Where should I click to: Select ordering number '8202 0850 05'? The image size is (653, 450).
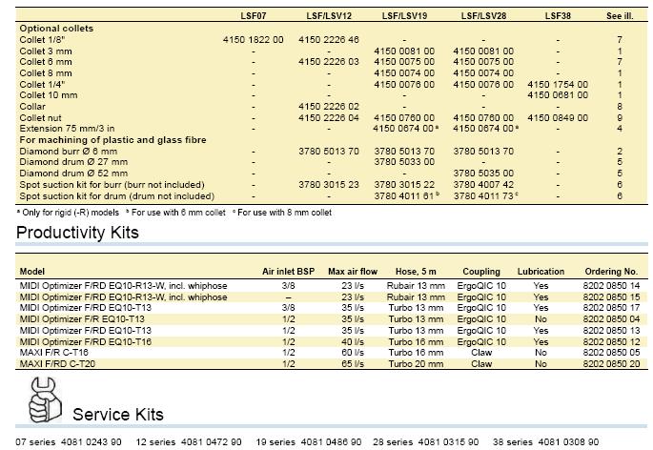tap(611, 353)
